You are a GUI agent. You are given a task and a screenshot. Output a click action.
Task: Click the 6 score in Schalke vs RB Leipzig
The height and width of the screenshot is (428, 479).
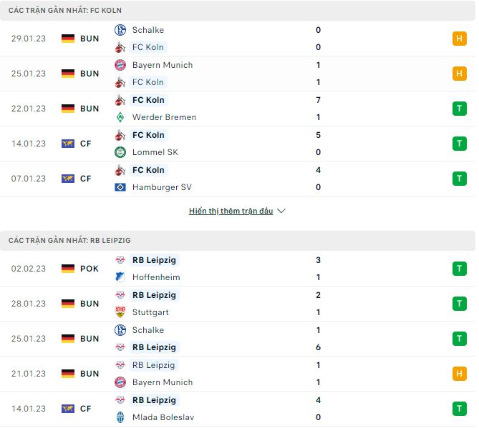pos(318,347)
